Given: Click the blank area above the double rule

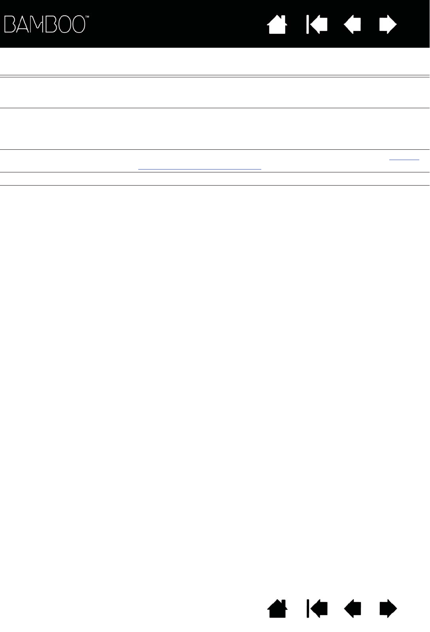Looking at the screenshot, I should 215,61.
